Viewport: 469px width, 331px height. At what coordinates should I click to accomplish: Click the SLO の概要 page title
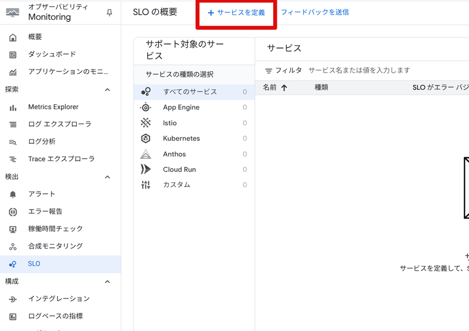[x=155, y=12]
